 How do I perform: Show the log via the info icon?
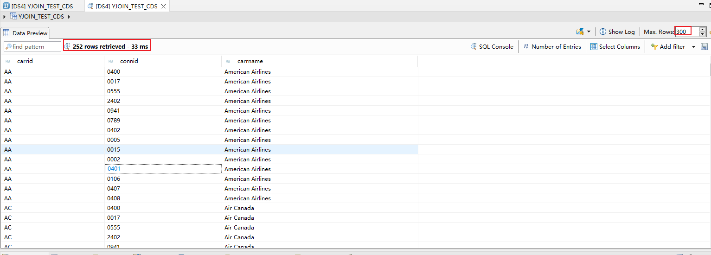click(602, 32)
